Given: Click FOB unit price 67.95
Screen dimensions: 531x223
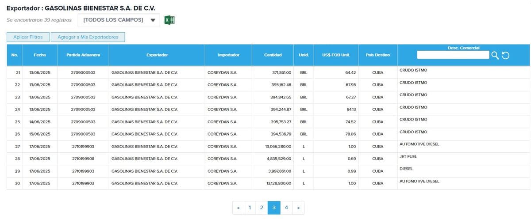Looking at the screenshot, I should pos(350,85).
